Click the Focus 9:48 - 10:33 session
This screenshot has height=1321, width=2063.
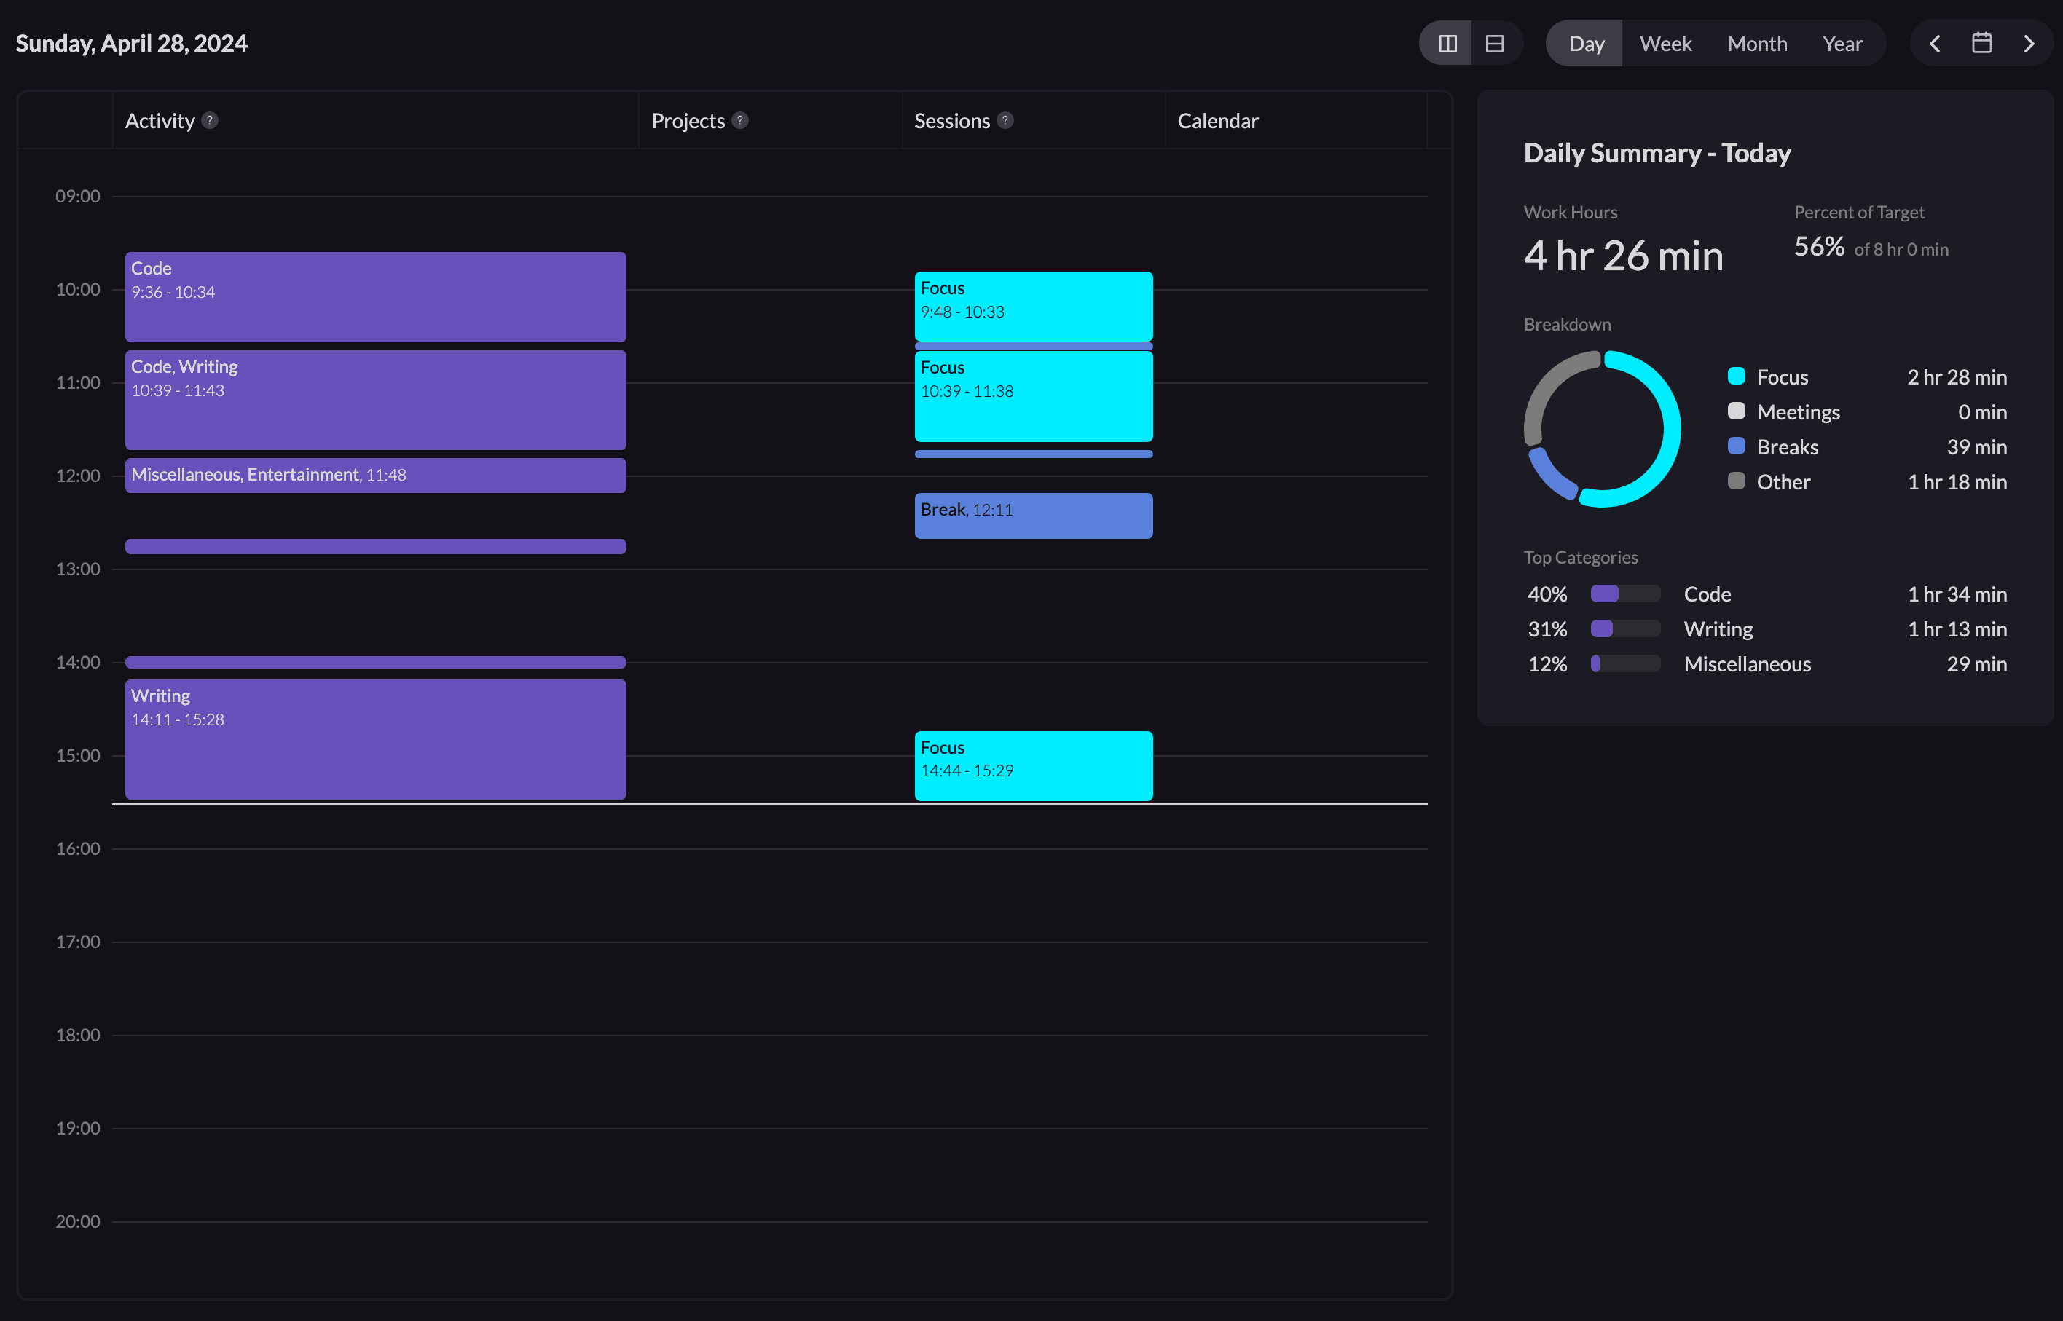pyautogui.click(x=1033, y=307)
